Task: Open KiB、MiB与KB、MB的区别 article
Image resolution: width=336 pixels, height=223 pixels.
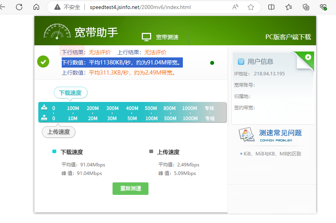Action: [272, 154]
